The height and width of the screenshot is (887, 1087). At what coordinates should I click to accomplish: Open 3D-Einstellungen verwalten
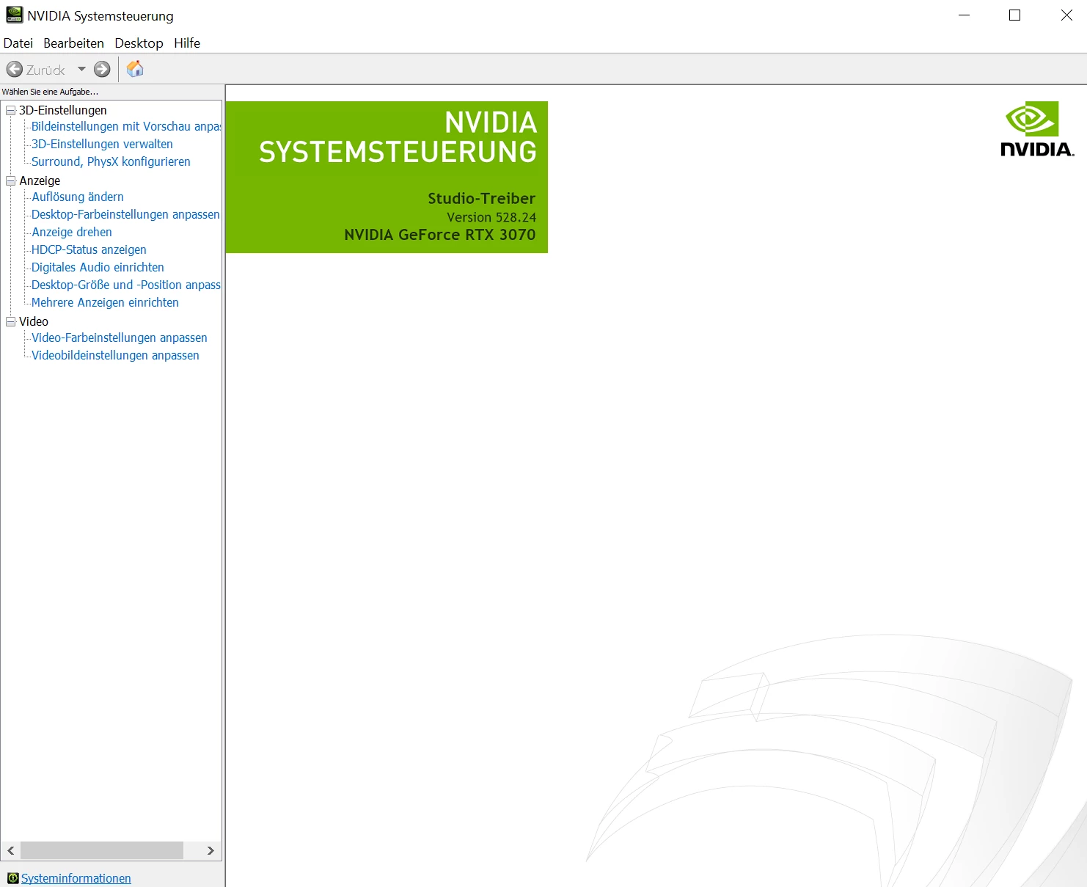[x=102, y=144]
